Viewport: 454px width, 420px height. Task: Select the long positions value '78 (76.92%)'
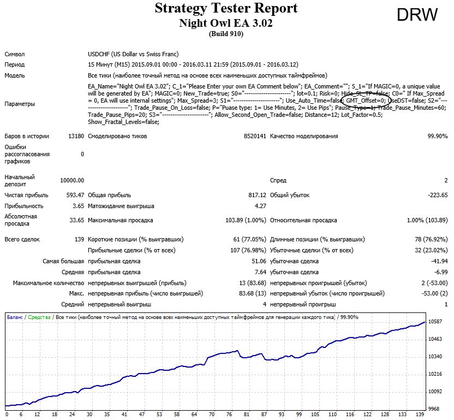(431, 240)
